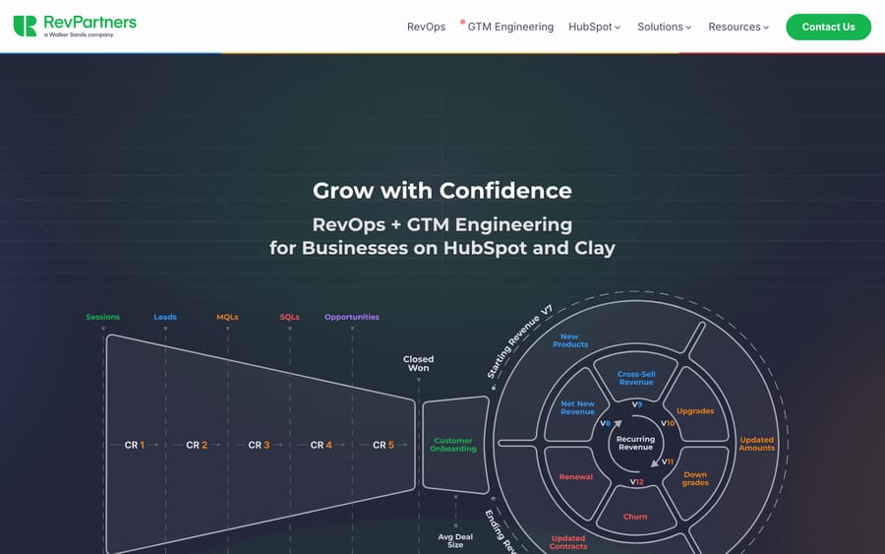This screenshot has height=554, width=885.
Task: Click the Grow with Confidence heading
Action: click(x=442, y=190)
